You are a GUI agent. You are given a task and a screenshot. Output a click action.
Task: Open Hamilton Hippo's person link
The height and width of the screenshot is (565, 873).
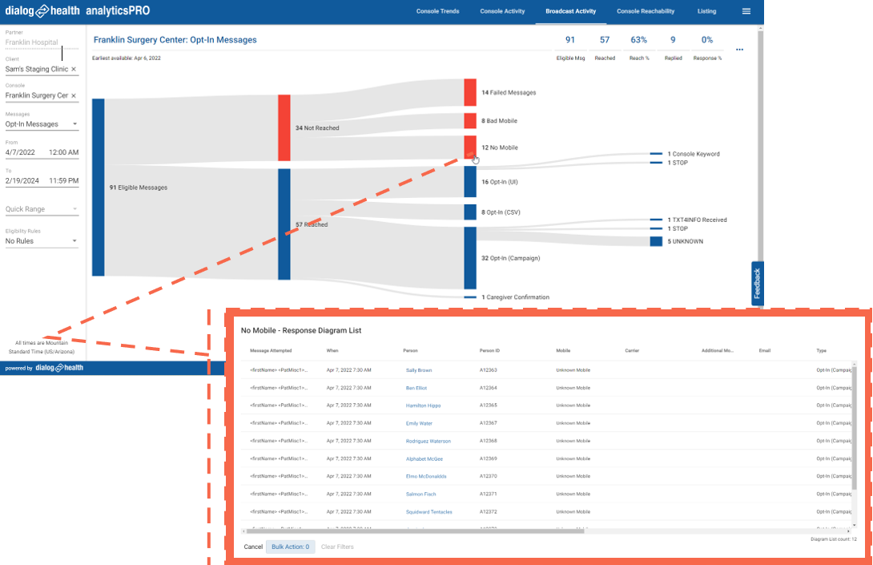click(x=423, y=406)
